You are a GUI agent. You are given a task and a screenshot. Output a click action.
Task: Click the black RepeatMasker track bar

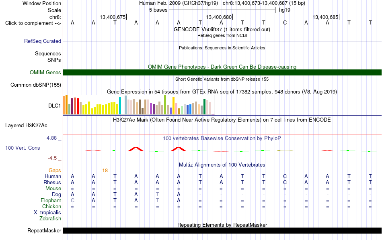(222, 230)
